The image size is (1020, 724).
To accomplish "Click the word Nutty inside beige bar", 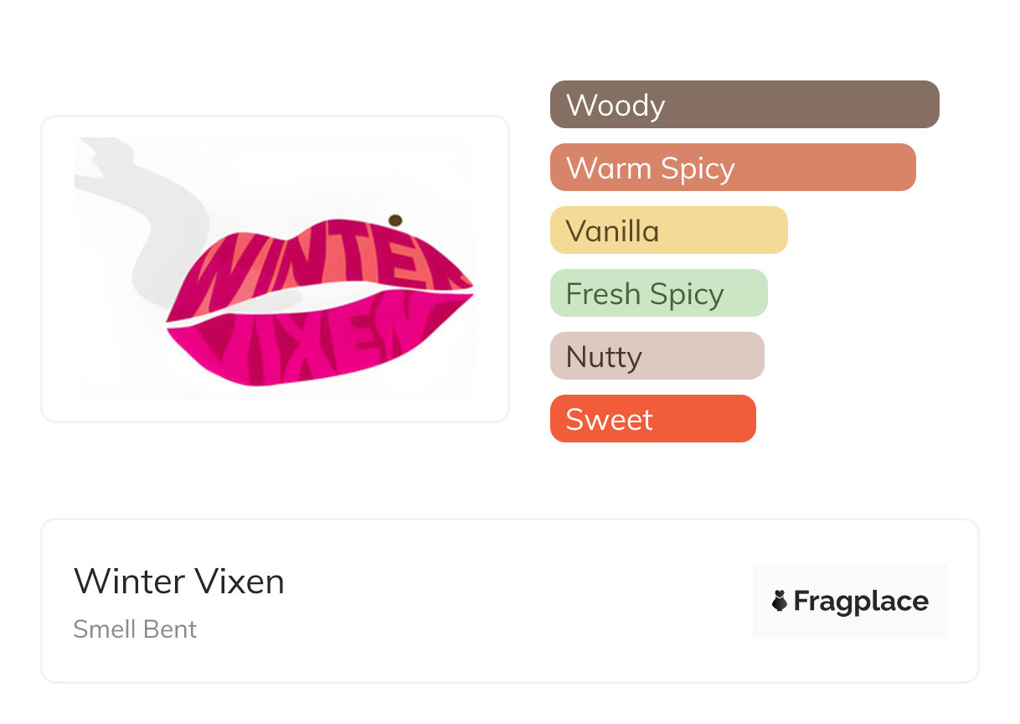I will tap(604, 357).
